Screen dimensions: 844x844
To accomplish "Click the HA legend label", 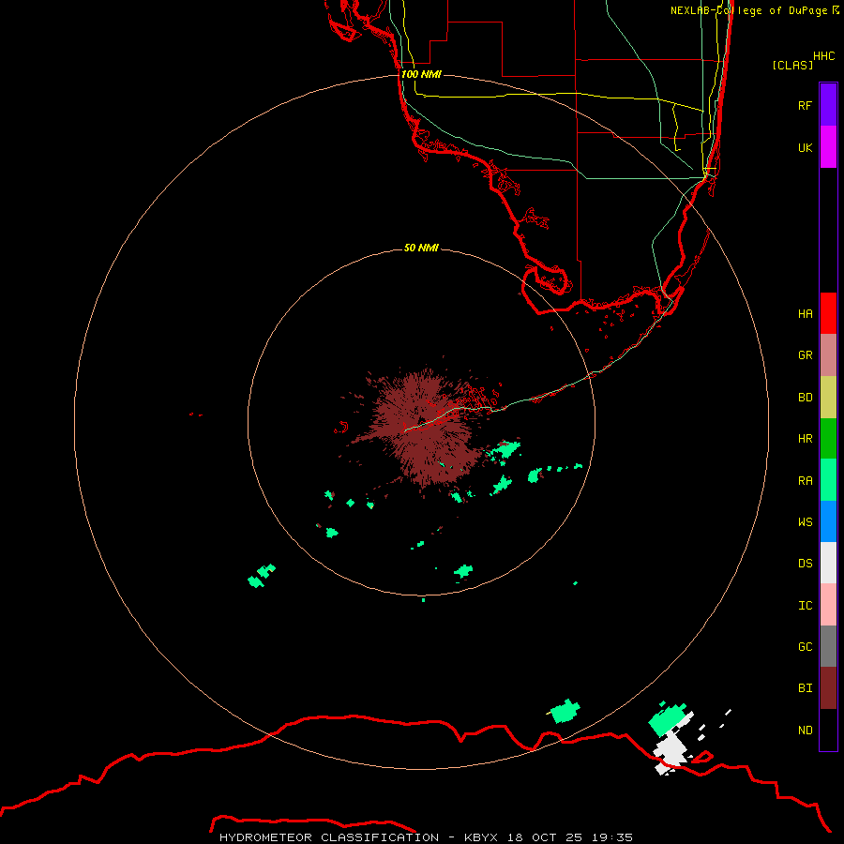I will coord(805,313).
